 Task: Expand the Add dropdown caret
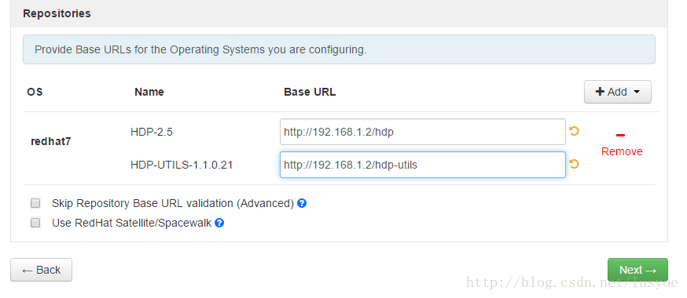pos(637,93)
